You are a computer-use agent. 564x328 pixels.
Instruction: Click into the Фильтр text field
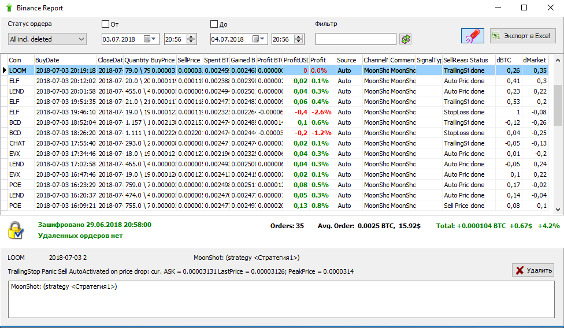(x=356, y=39)
